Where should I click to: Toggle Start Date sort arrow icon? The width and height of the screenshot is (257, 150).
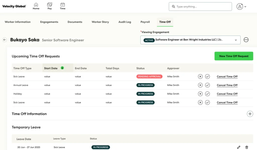click(x=62, y=68)
